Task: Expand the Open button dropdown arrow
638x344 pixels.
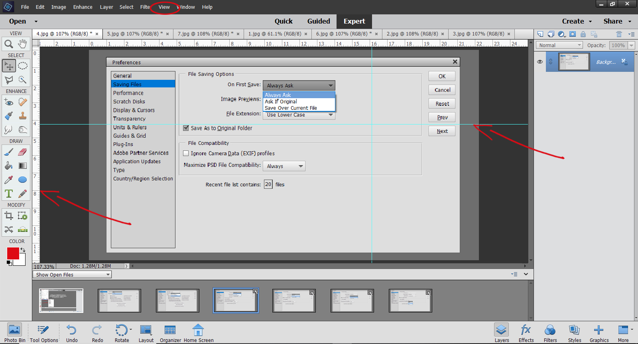Action: pos(36,21)
